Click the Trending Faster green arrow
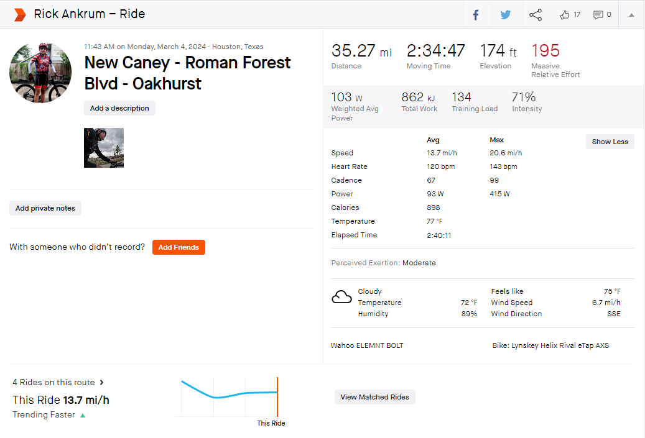Viewport: 645px width, 438px height. coord(83,416)
